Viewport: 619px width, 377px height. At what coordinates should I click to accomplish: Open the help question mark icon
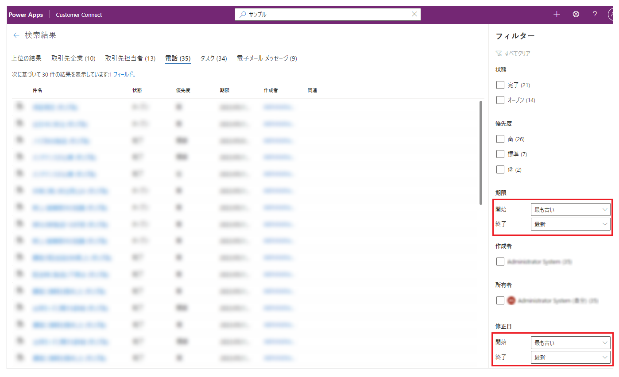pyautogui.click(x=595, y=14)
